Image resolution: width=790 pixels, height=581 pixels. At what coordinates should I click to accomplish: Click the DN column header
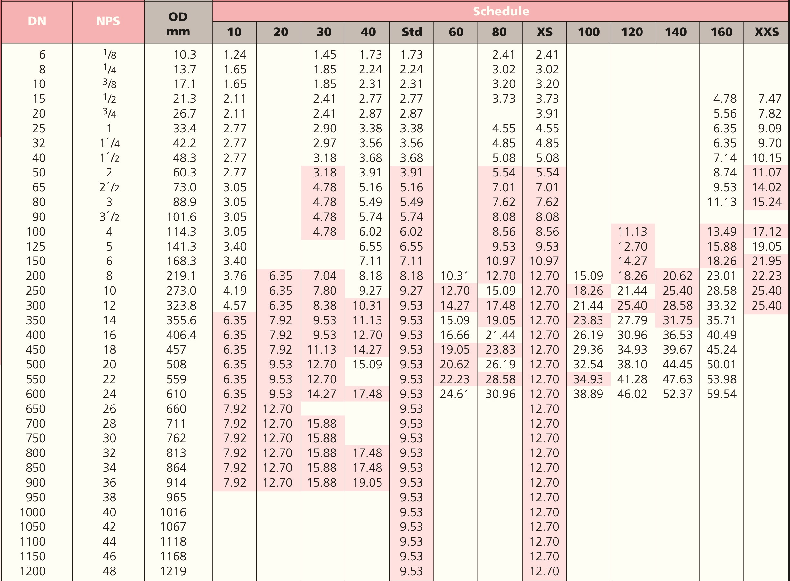[x=37, y=21]
